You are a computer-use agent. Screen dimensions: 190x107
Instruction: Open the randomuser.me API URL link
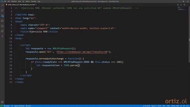pos(82,52)
